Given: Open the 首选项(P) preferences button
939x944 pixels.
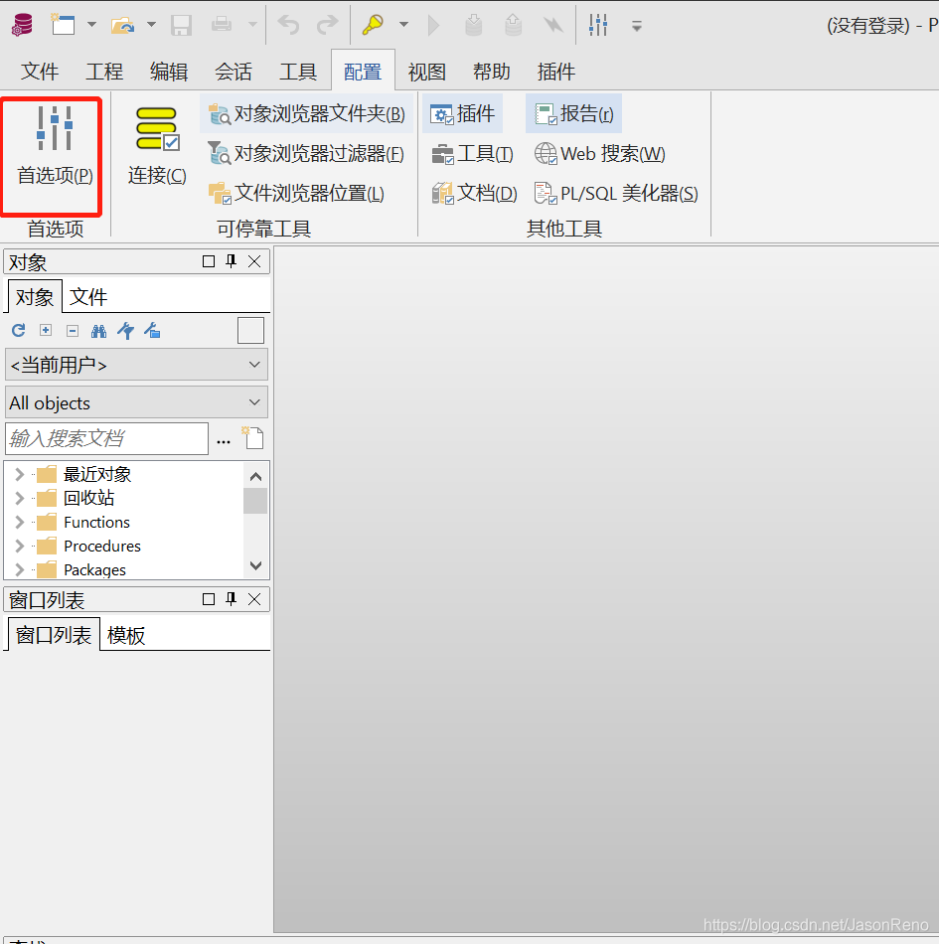Looking at the screenshot, I should [55, 146].
